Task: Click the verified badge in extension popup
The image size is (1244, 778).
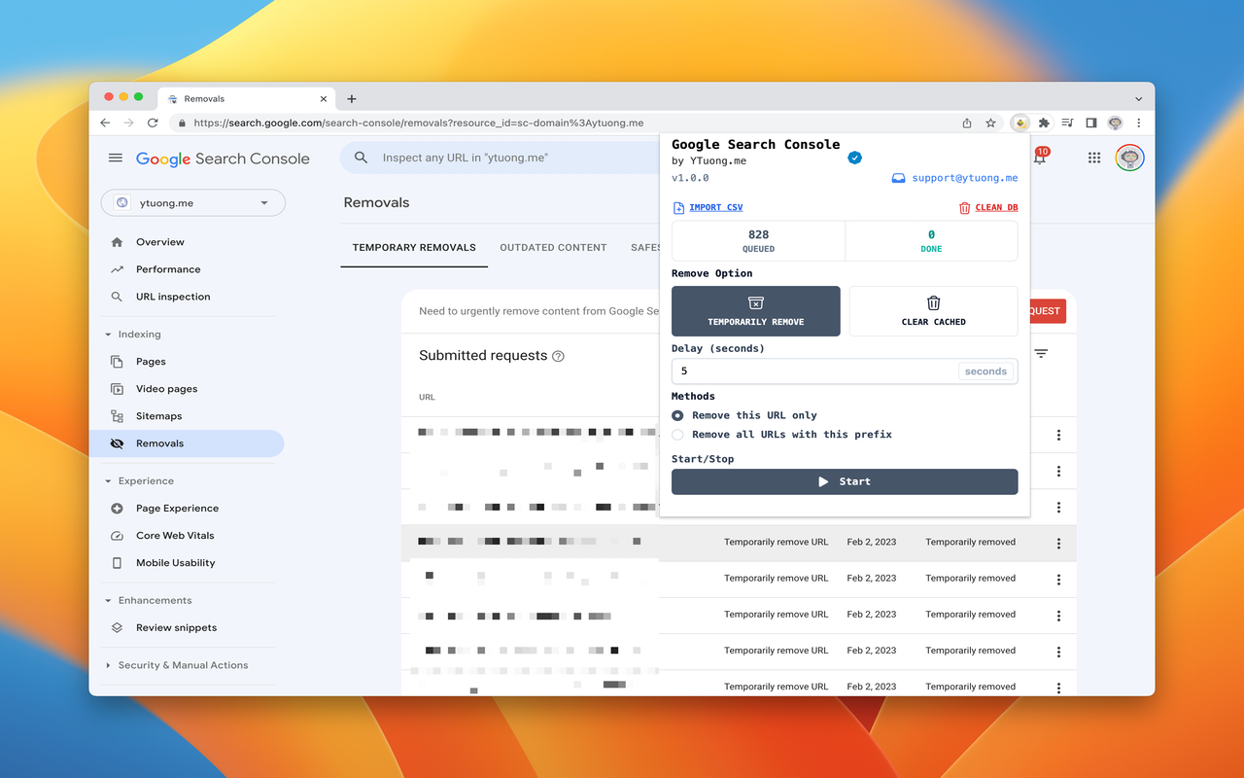Action: pyautogui.click(x=854, y=158)
